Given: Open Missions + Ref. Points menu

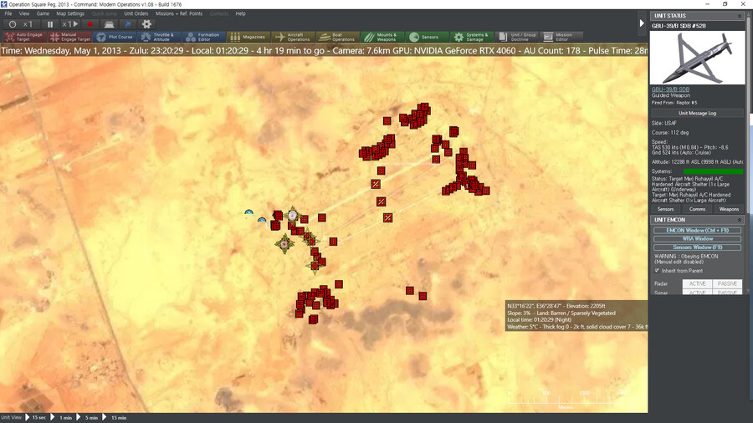Looking at the screenshot, I should pyautogui.click(x=179, y=13).
